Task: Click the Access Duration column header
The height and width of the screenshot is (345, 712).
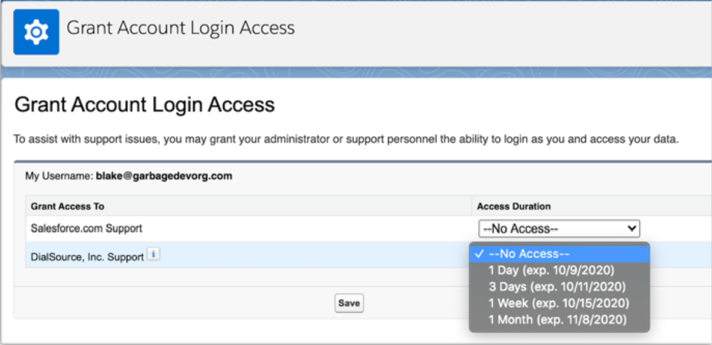Action: click(x=513, y=207)
